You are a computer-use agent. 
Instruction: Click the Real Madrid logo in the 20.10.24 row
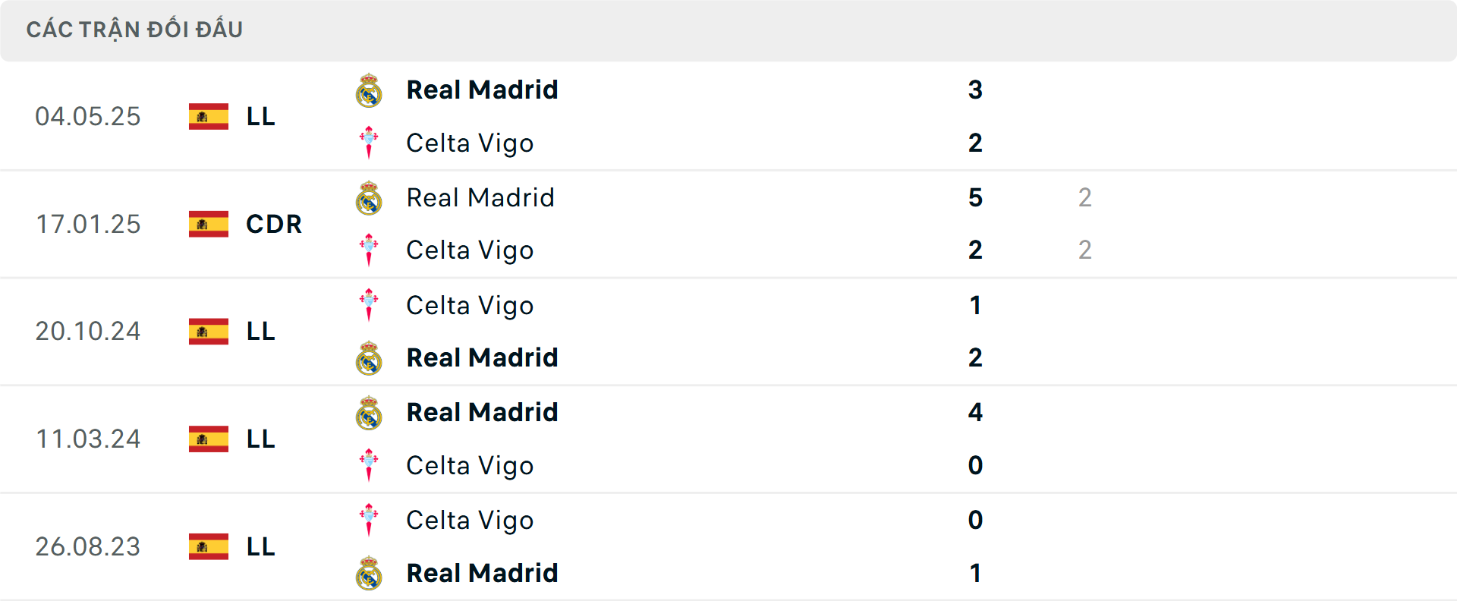point(370,357)
